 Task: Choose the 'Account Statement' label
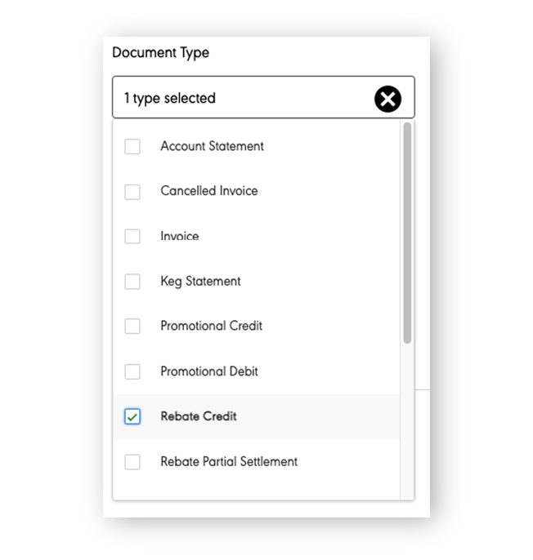click(212, 146)
